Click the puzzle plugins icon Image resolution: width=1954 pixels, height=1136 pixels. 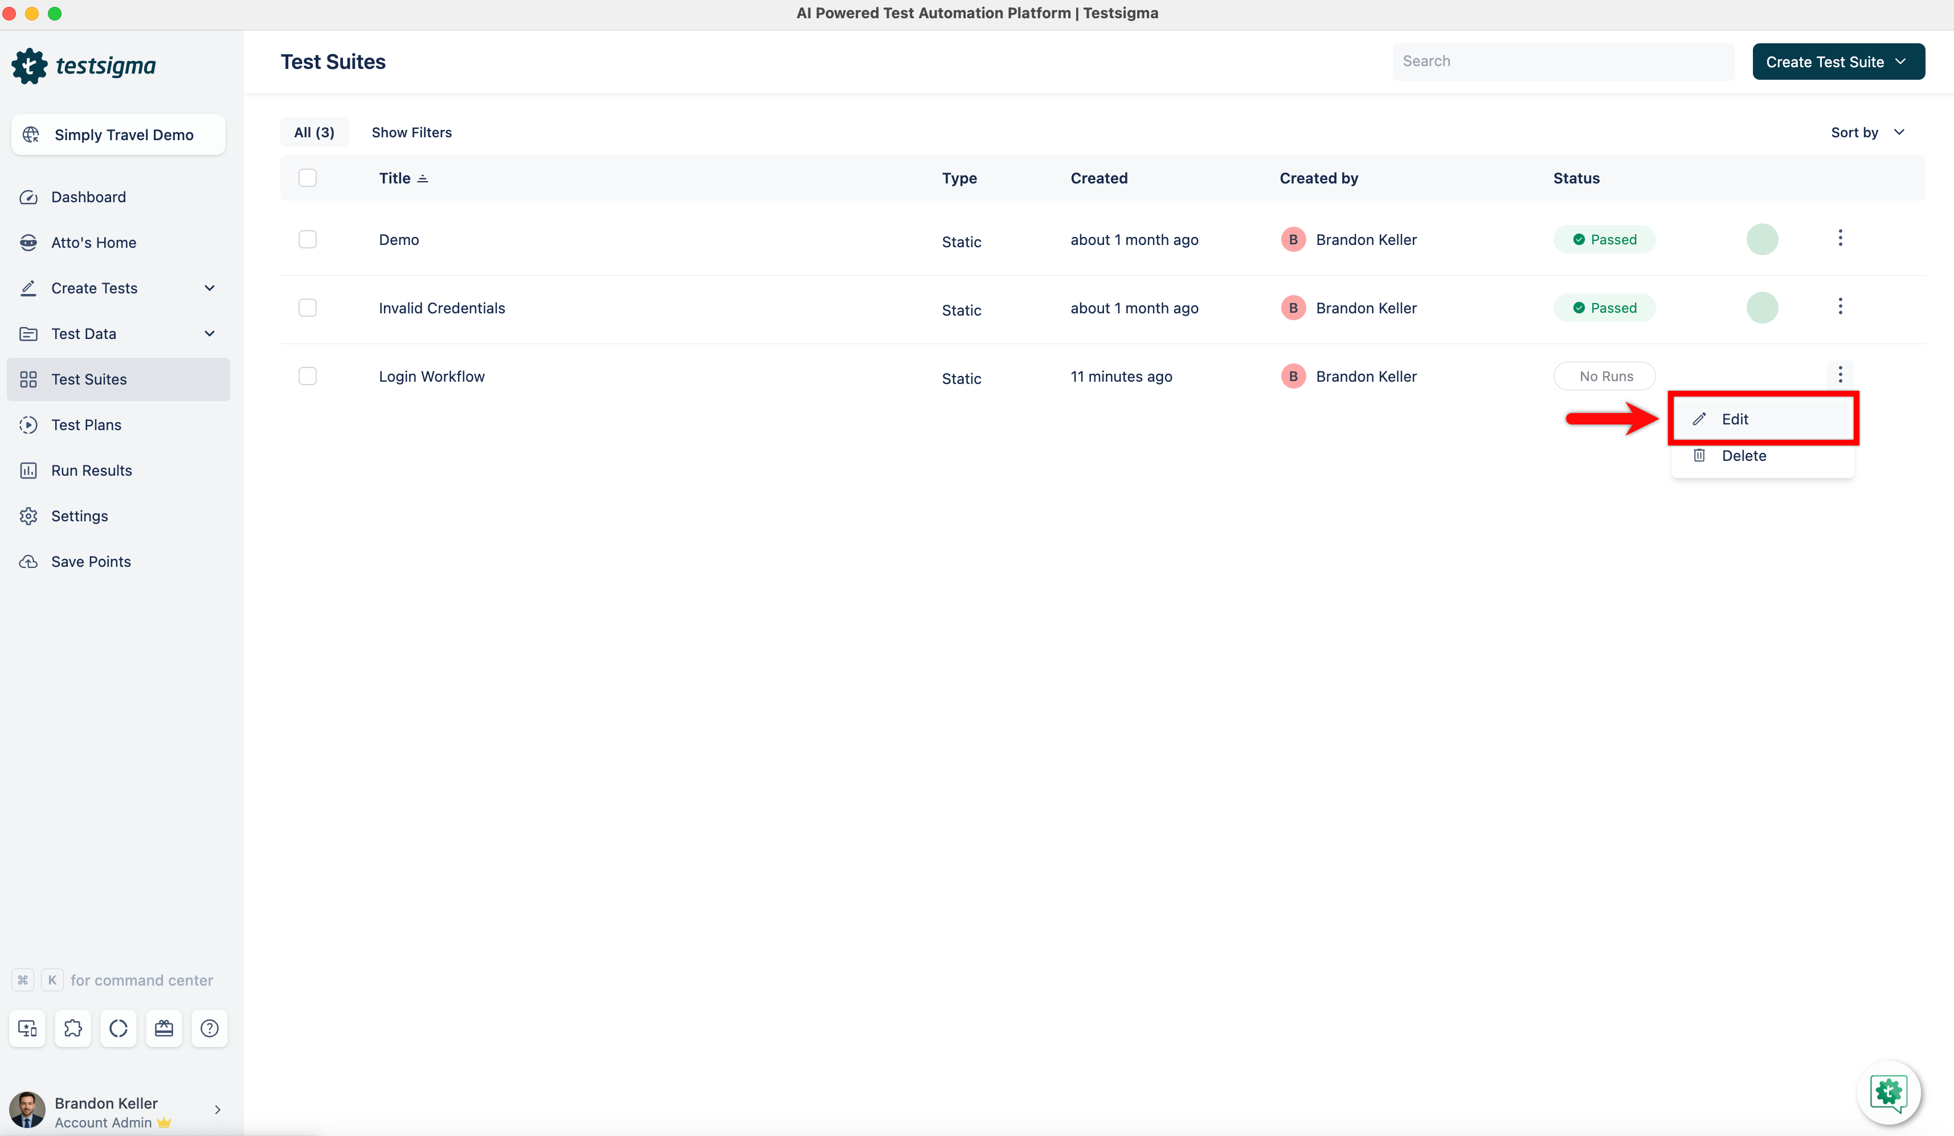(x=72, y=1028)
